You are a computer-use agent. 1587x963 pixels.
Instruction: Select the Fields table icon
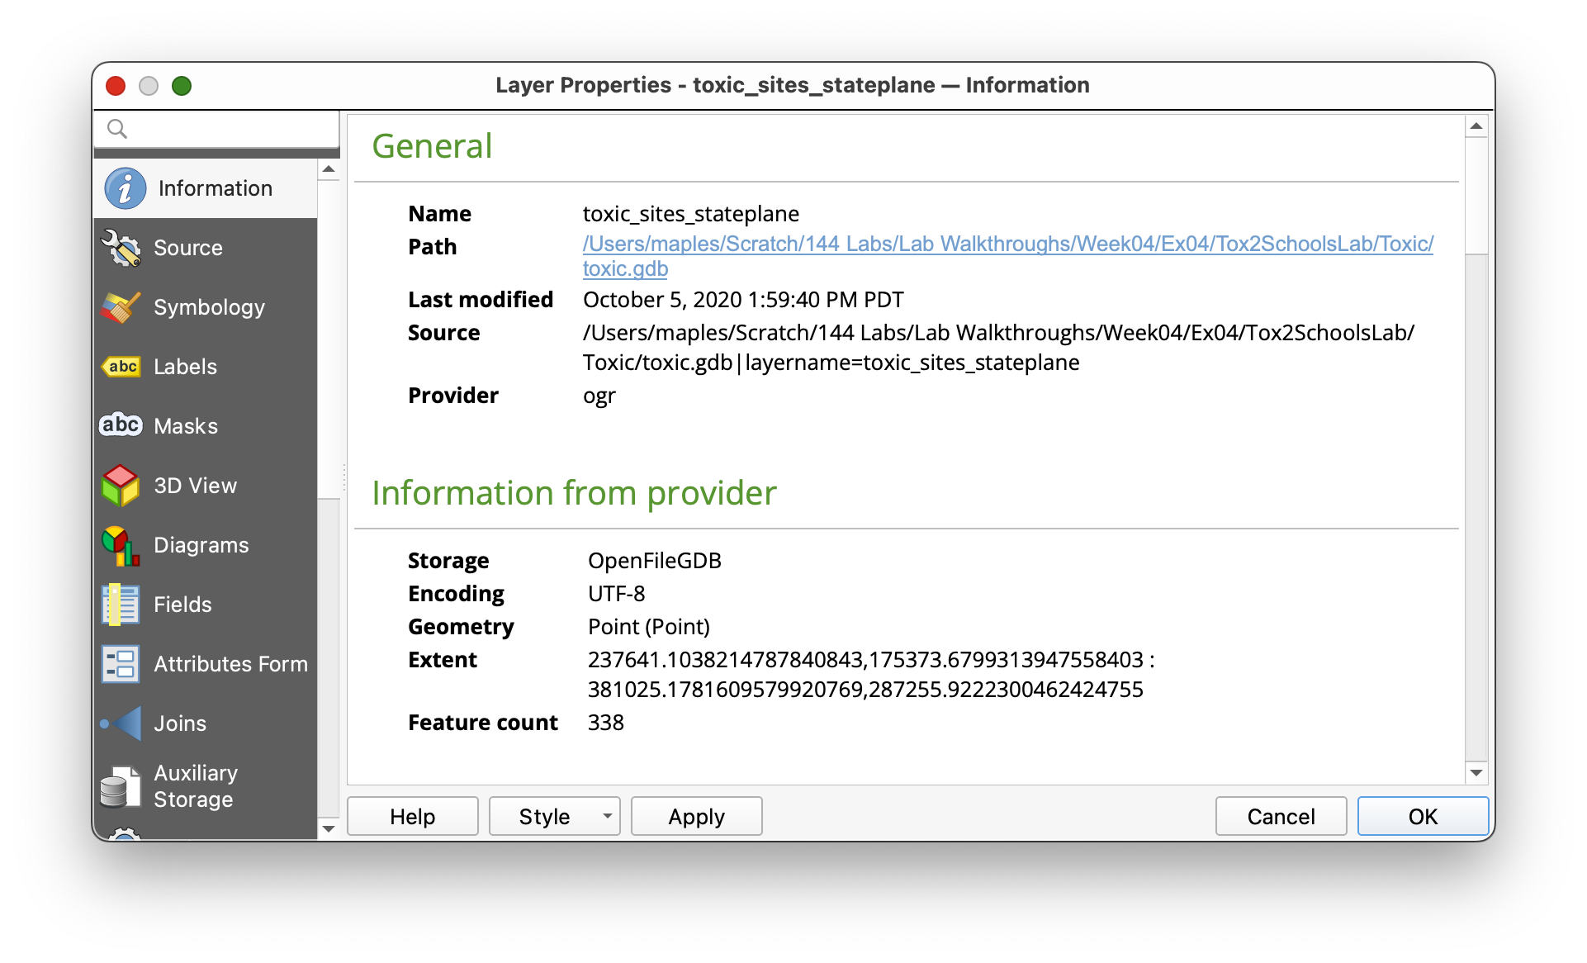click(x=121, y=605)
